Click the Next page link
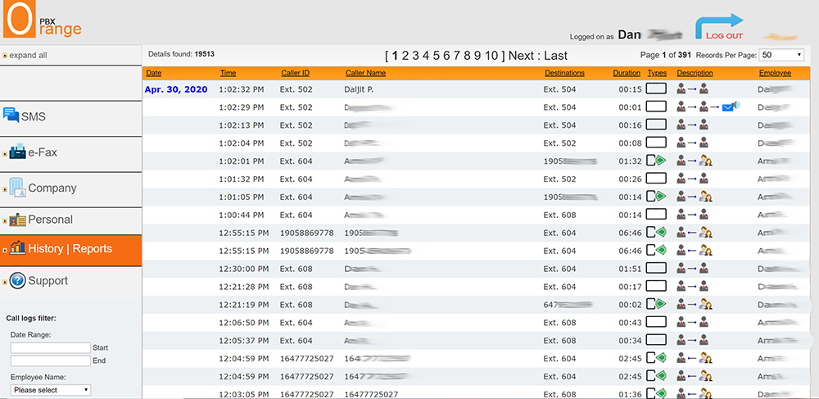This screenshot has height=399, width=819. 523,56
